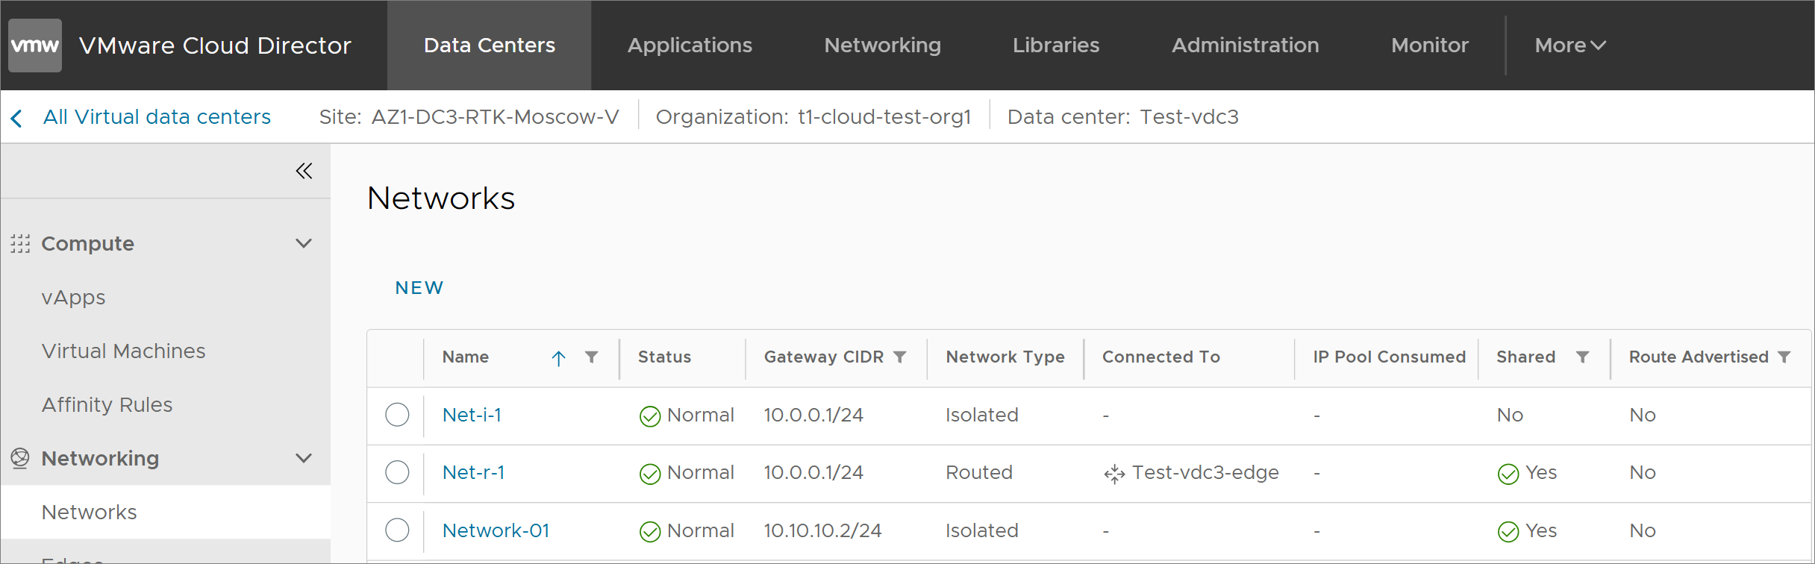
Task: Click the edge gateway icon beside Test-vdc3-edge
Action: (x=1114, y=474)
